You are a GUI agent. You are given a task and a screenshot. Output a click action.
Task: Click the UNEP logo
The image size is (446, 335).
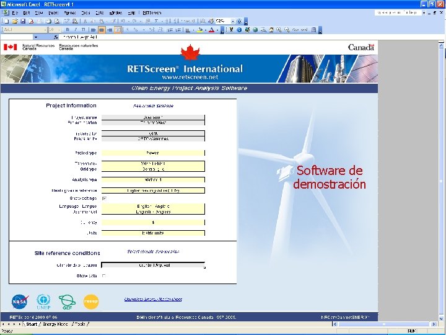[x=43, y=302]
